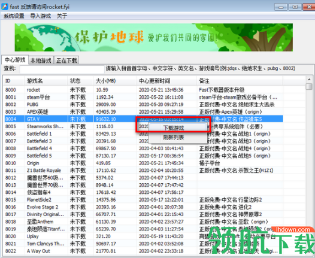
Task: Sort by the 状态 column header
Action: 80,81
